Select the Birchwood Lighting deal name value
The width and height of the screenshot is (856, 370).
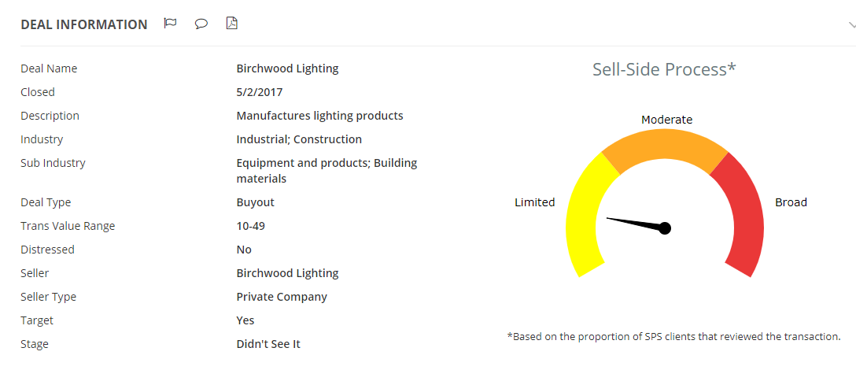287,68
